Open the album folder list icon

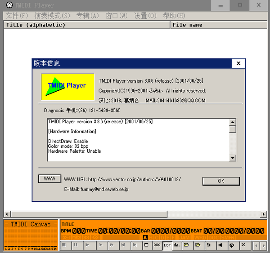(198, 245)
